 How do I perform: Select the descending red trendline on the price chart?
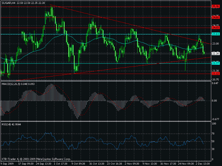[x=130, y=24]
